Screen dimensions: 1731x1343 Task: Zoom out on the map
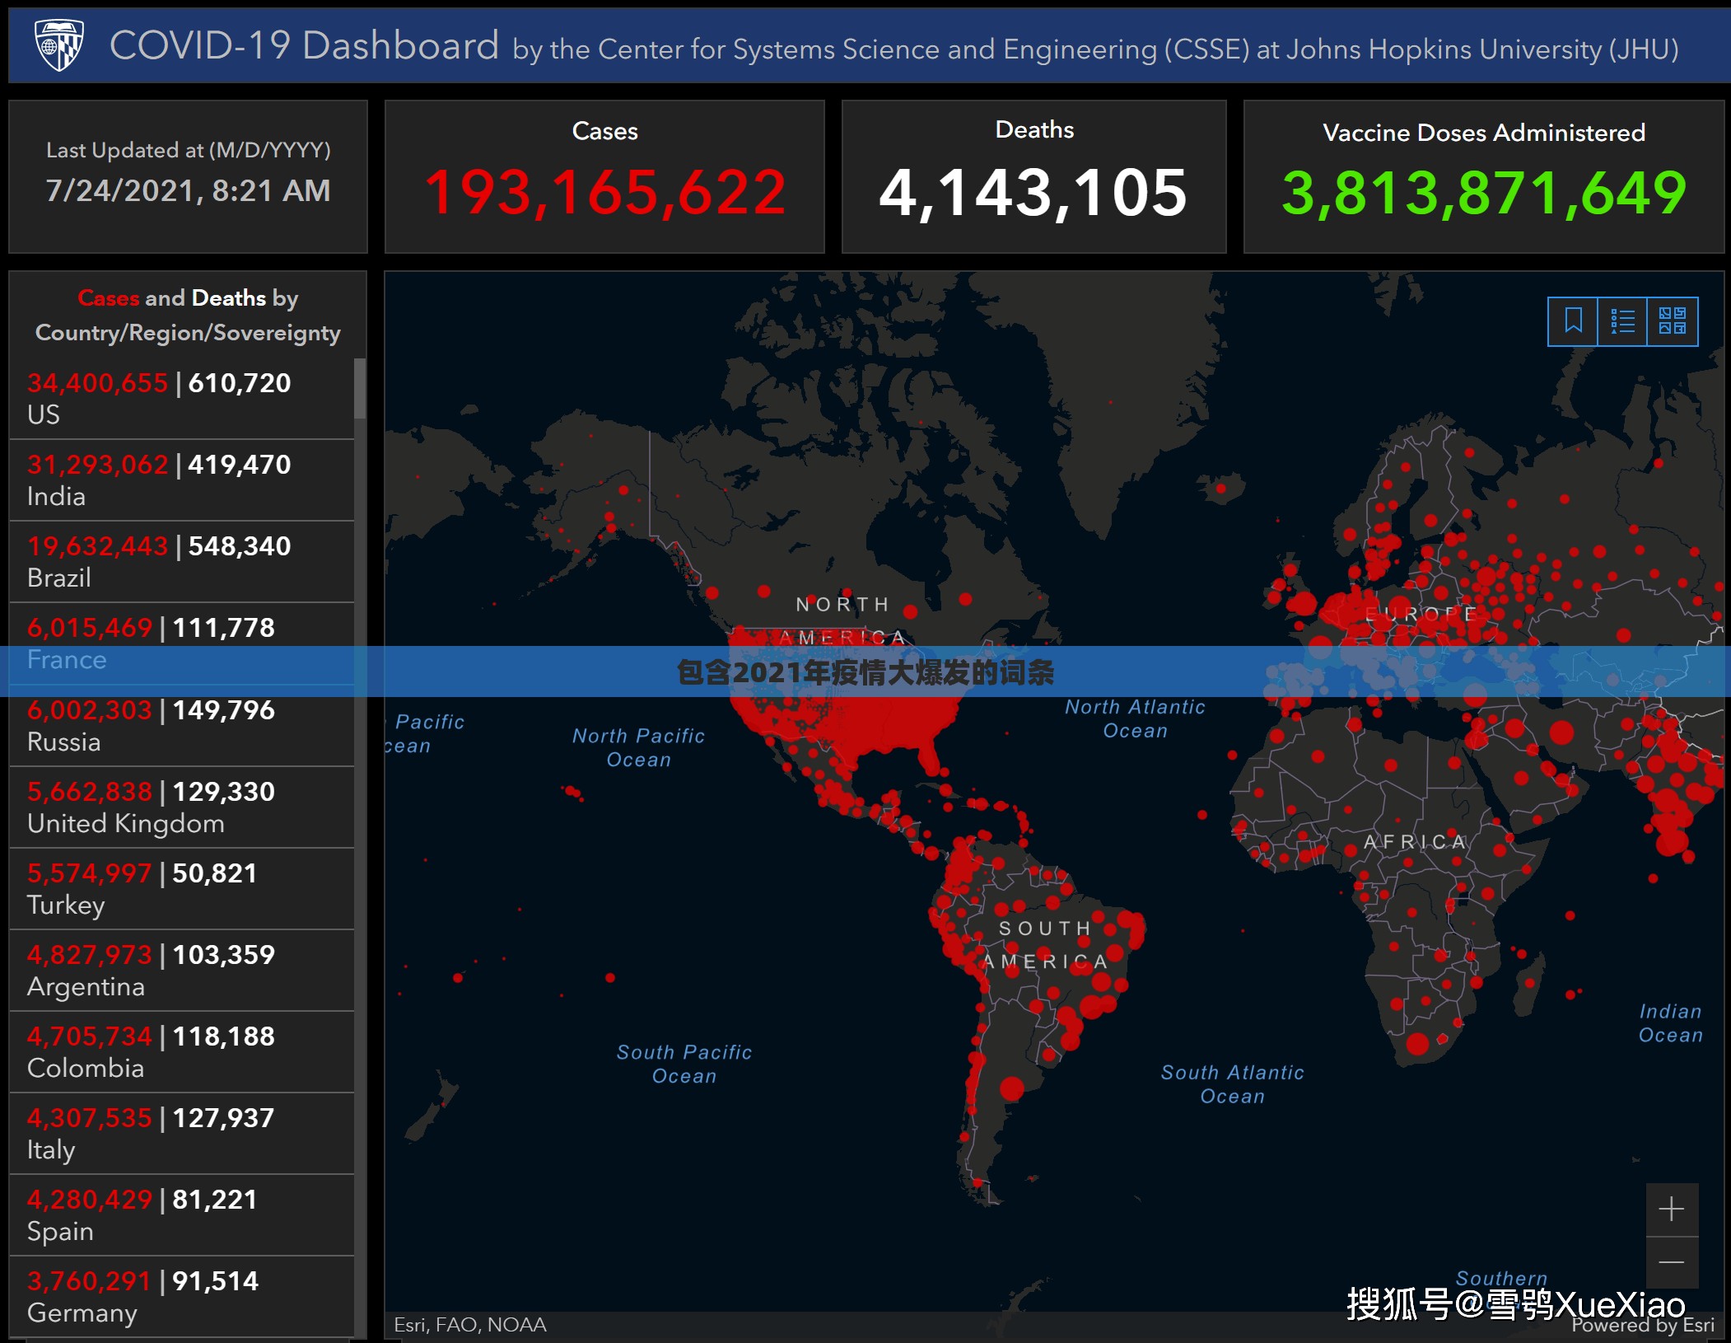(1672, 1262)
